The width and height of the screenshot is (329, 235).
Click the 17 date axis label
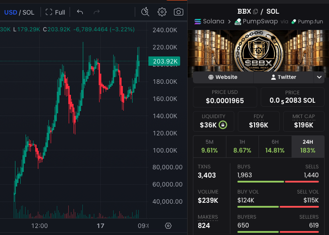(100, 226)
